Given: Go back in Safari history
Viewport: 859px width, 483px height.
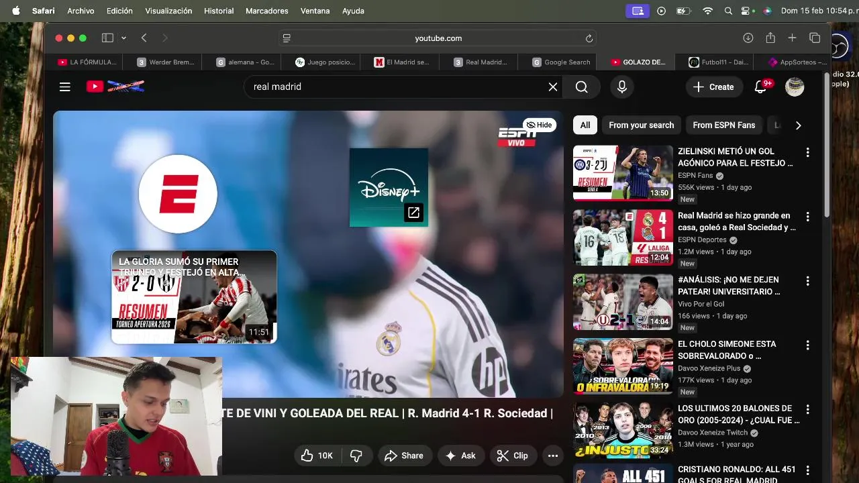Looking at the screenshot, I should pyautogui.click(x=144, y=38).
